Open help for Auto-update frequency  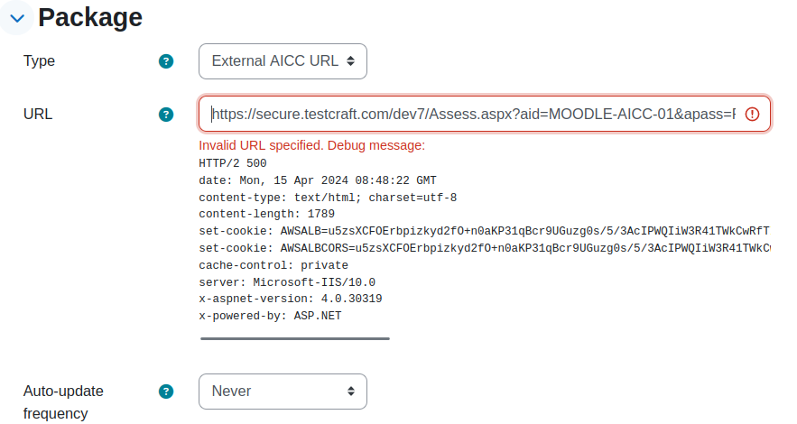[x=166, y=392]
